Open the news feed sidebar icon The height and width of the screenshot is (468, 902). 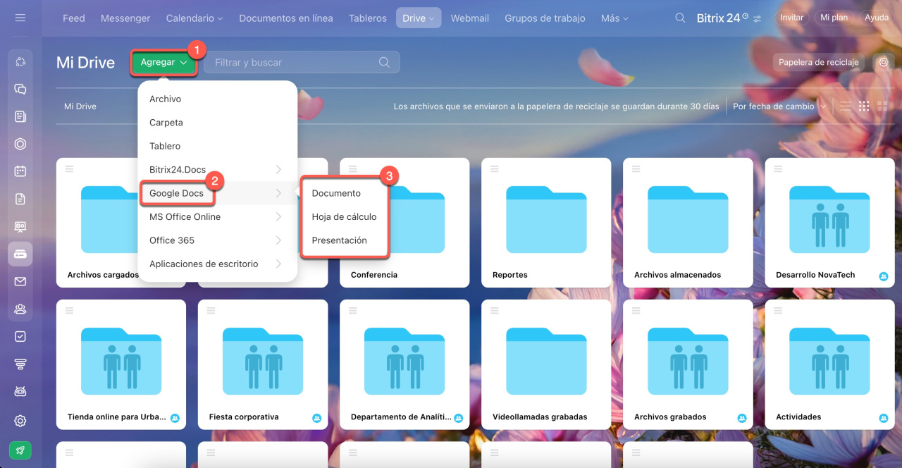click(x=20, y=116)
